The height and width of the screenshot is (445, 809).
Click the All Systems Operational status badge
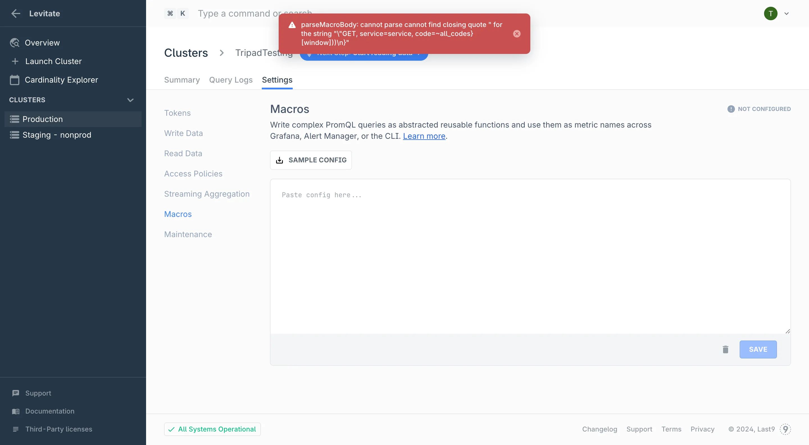pos(212,429)
